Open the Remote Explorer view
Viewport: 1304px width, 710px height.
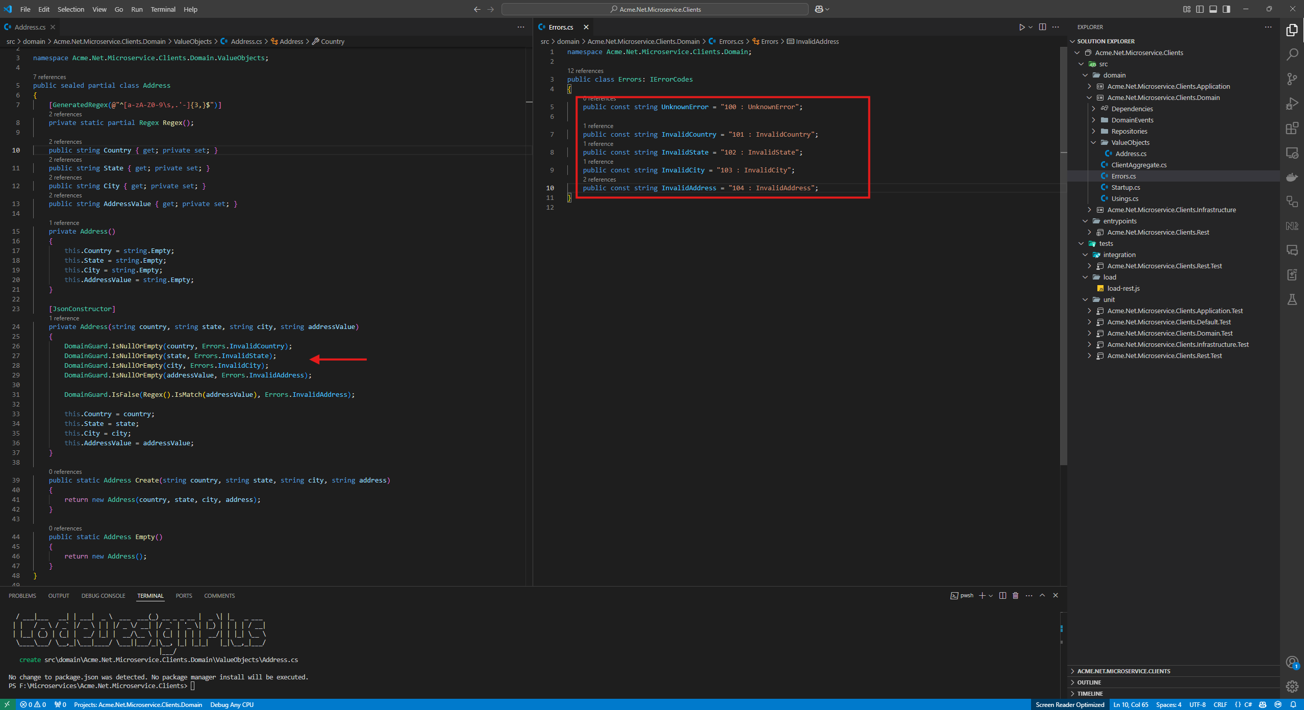(x=1292, y=153)
